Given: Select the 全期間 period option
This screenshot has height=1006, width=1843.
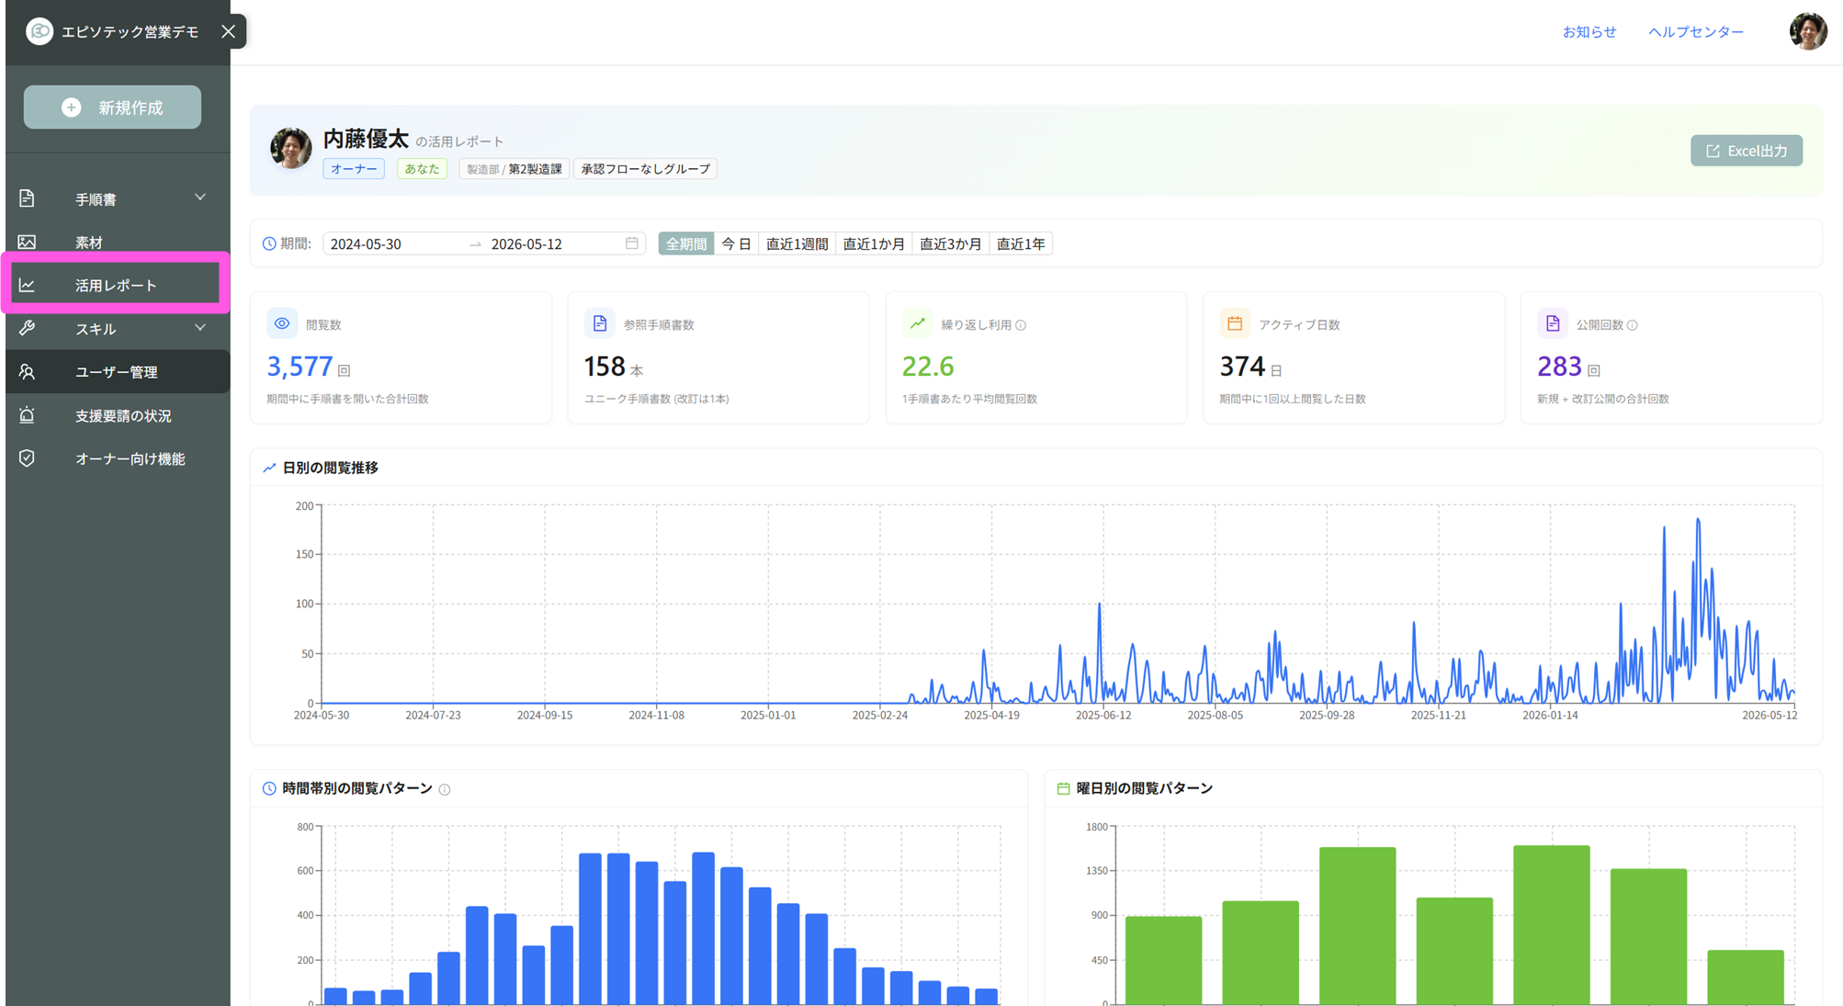Looking at the screenshot, I should coord(686,243).
